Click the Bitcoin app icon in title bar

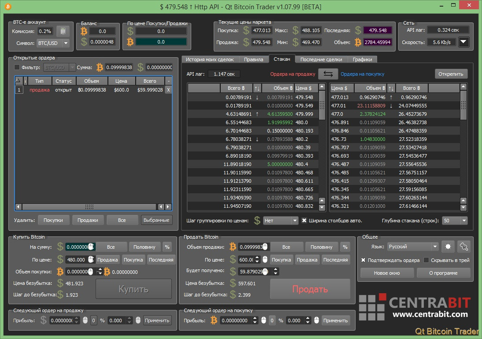(x=8, y=7)
